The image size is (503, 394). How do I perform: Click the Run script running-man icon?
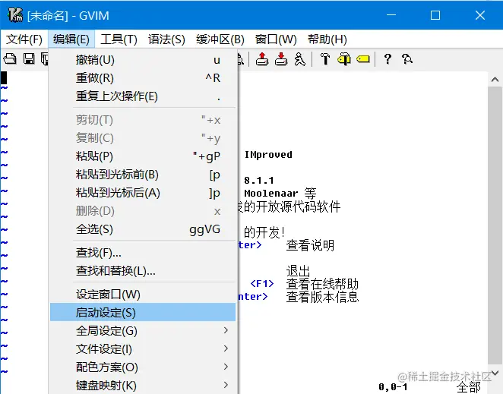point(300,59)
